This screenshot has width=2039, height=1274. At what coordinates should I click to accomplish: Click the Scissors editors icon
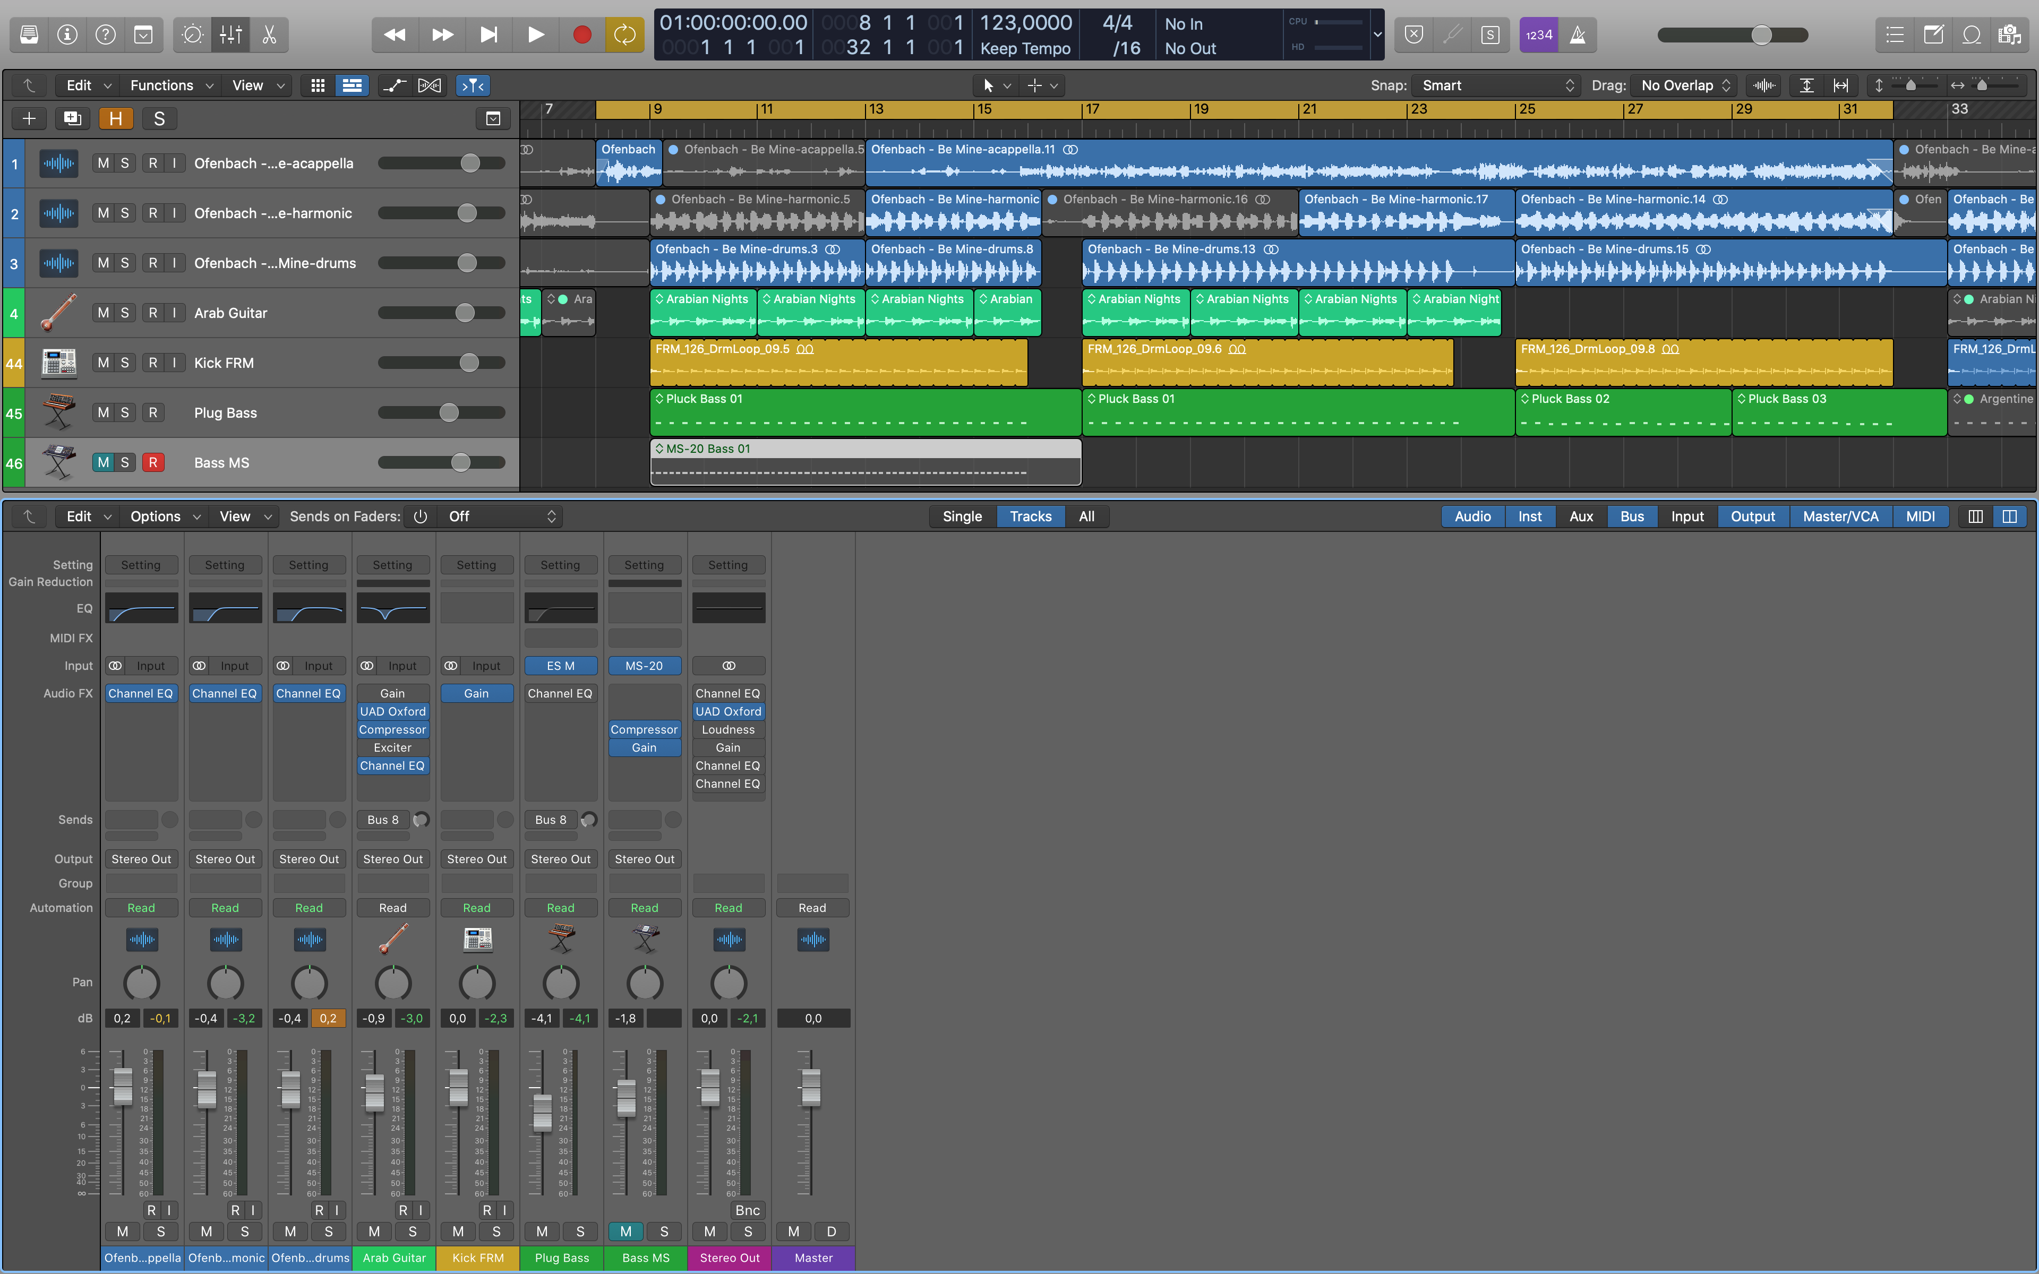269,35
